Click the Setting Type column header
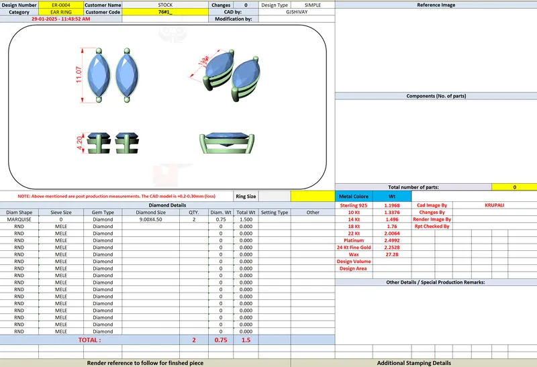The height and width of the screenshot is (367, 537). pos(275,212)
